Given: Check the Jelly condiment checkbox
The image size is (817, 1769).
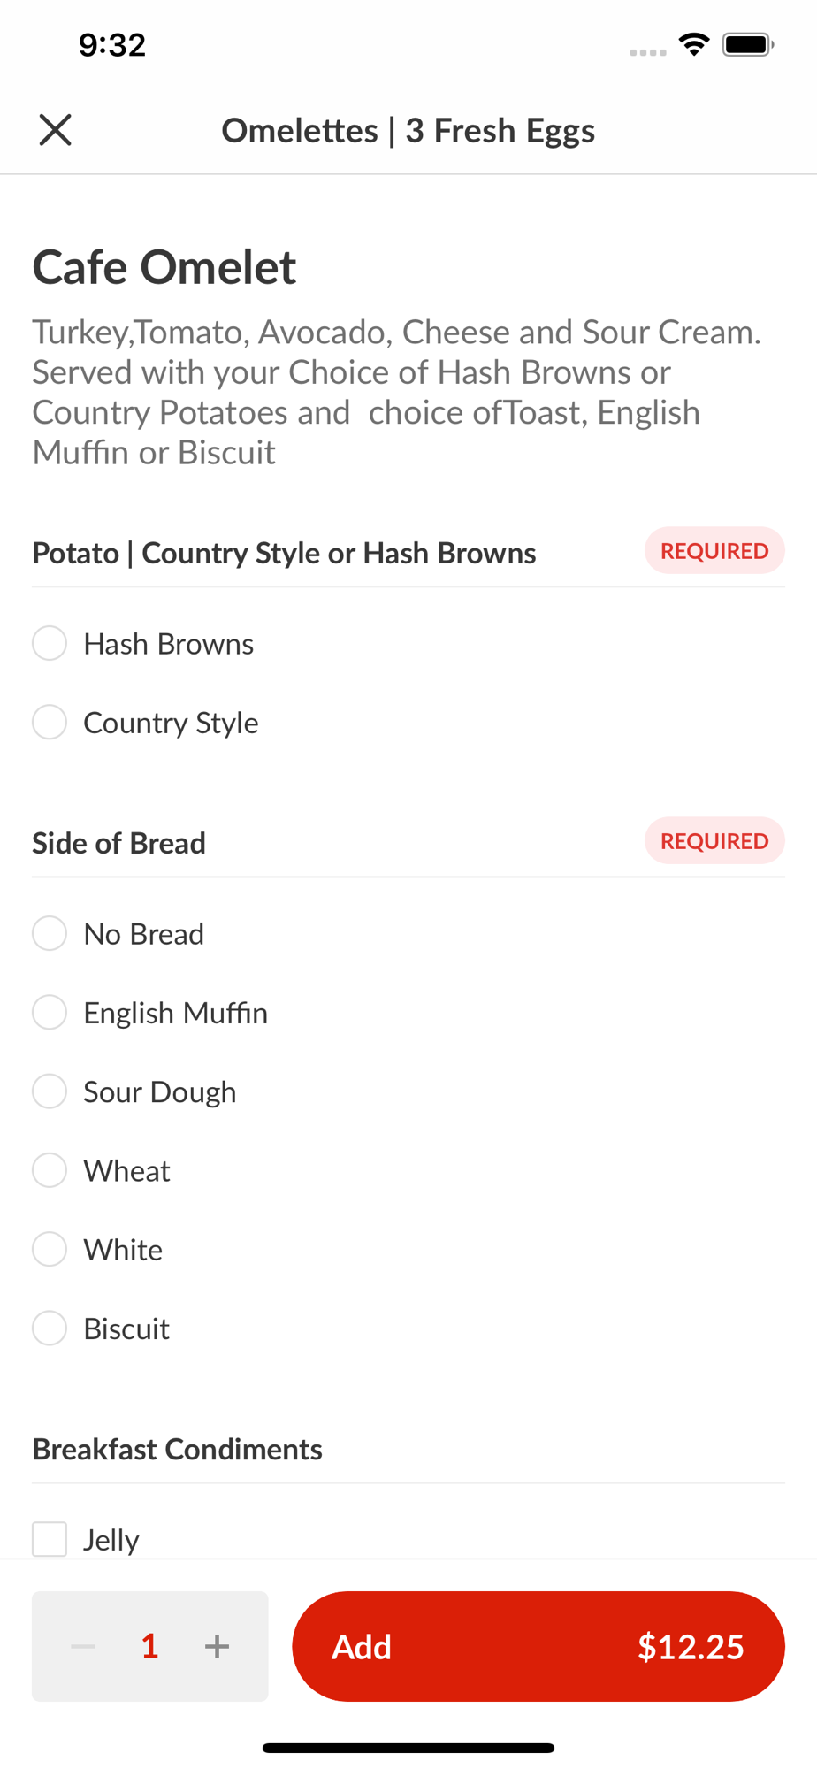Looking at the screenshot, I should [x=50, y=1539].
